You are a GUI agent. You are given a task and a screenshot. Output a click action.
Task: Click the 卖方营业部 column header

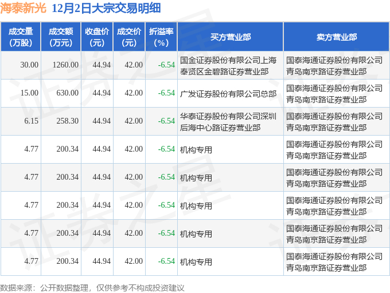click(x=337, y=37)
